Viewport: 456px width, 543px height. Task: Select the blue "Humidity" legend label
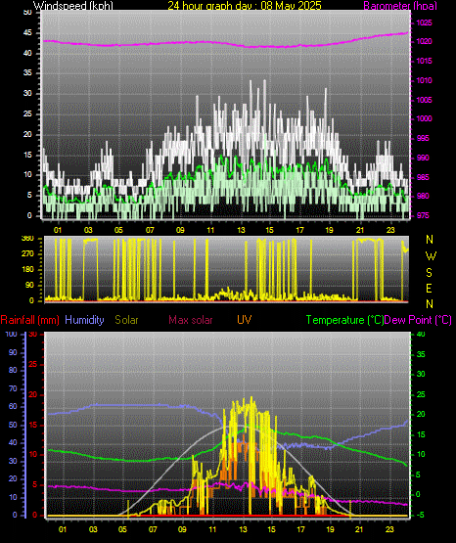(x=84, y=320)
